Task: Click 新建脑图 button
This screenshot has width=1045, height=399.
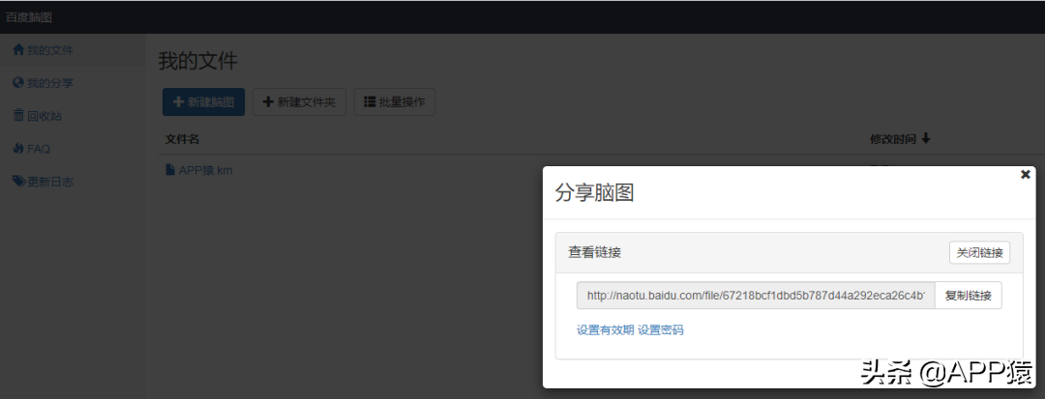Action: [203, 101]
